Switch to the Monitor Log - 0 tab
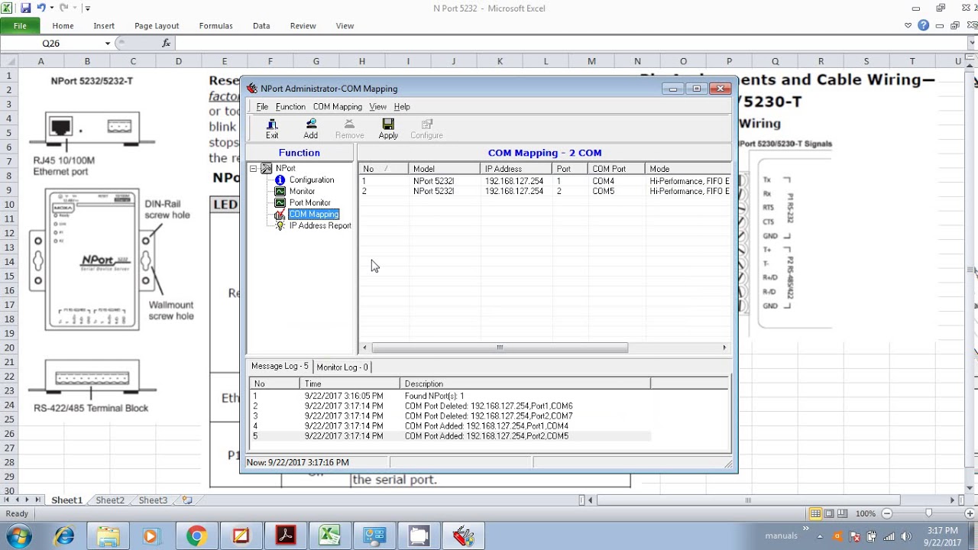Screen dimensions: 978x550 [x=342, y=367]
